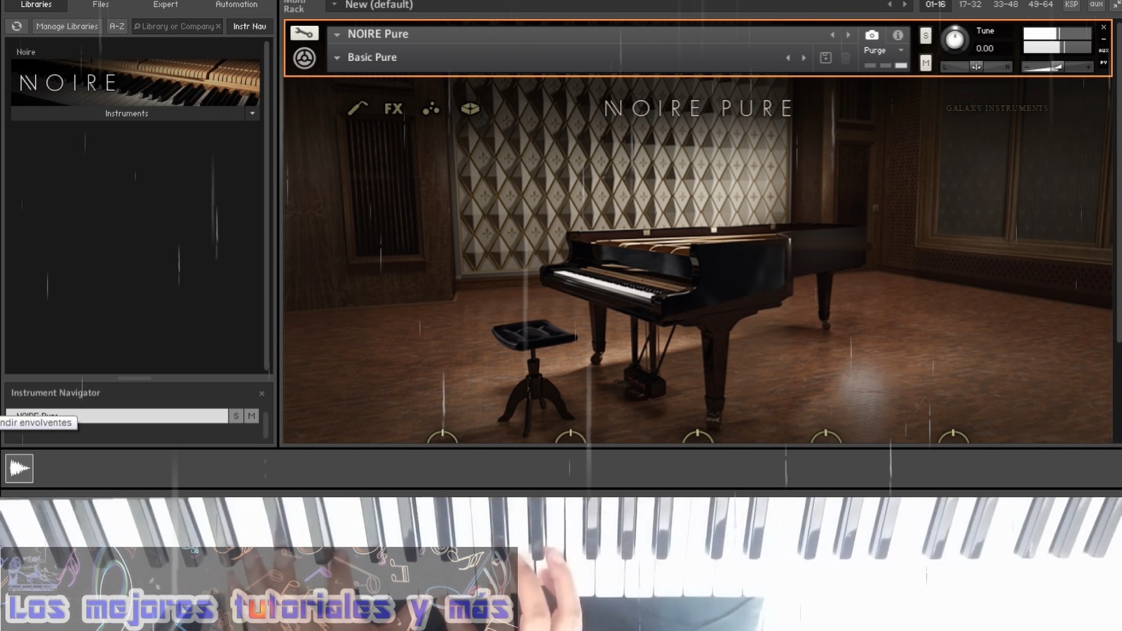Clear the Library or Company search field
This screenshot has width=1122, height=631.
(x=218, y=27)
